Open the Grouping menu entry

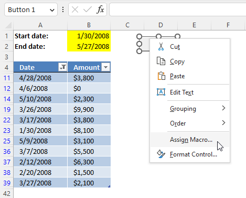point(190,109)
